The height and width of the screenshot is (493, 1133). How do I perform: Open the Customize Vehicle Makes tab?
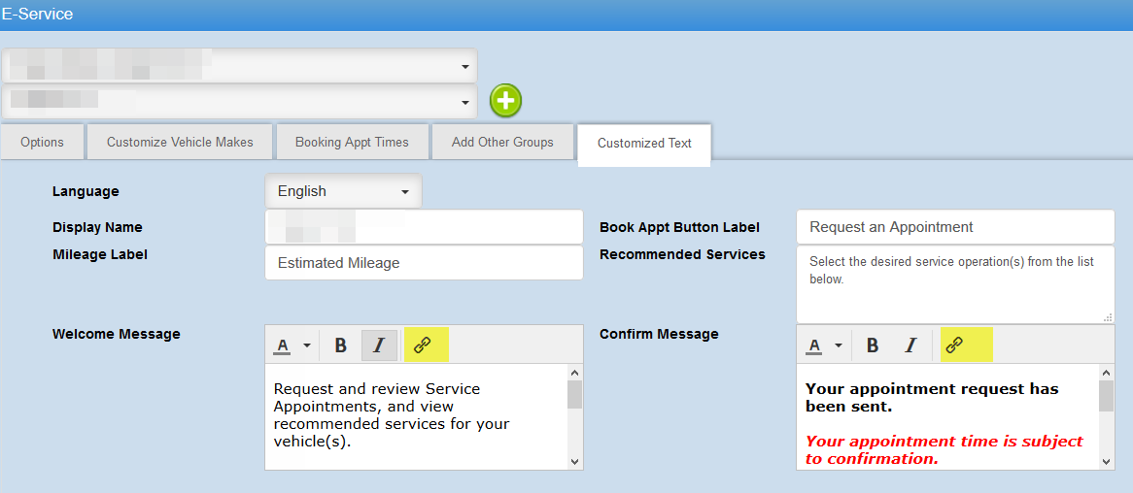pyautogui.click(x=180, y=142)
